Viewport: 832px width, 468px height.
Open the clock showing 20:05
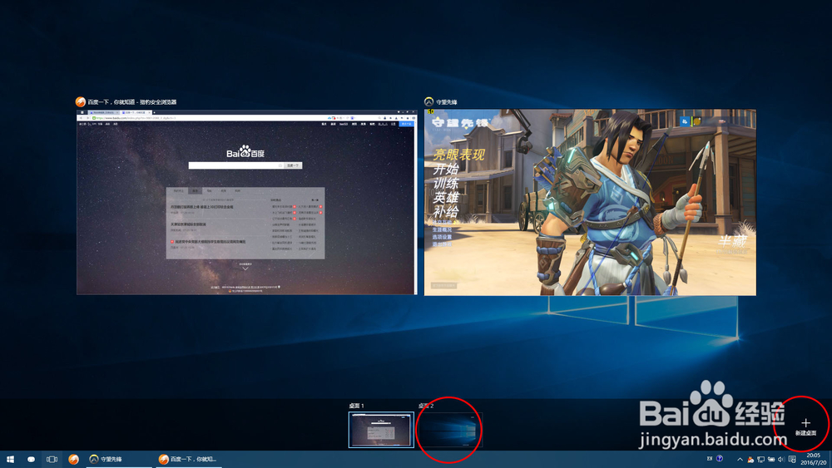pyautogui.click(x=815, y=459)
